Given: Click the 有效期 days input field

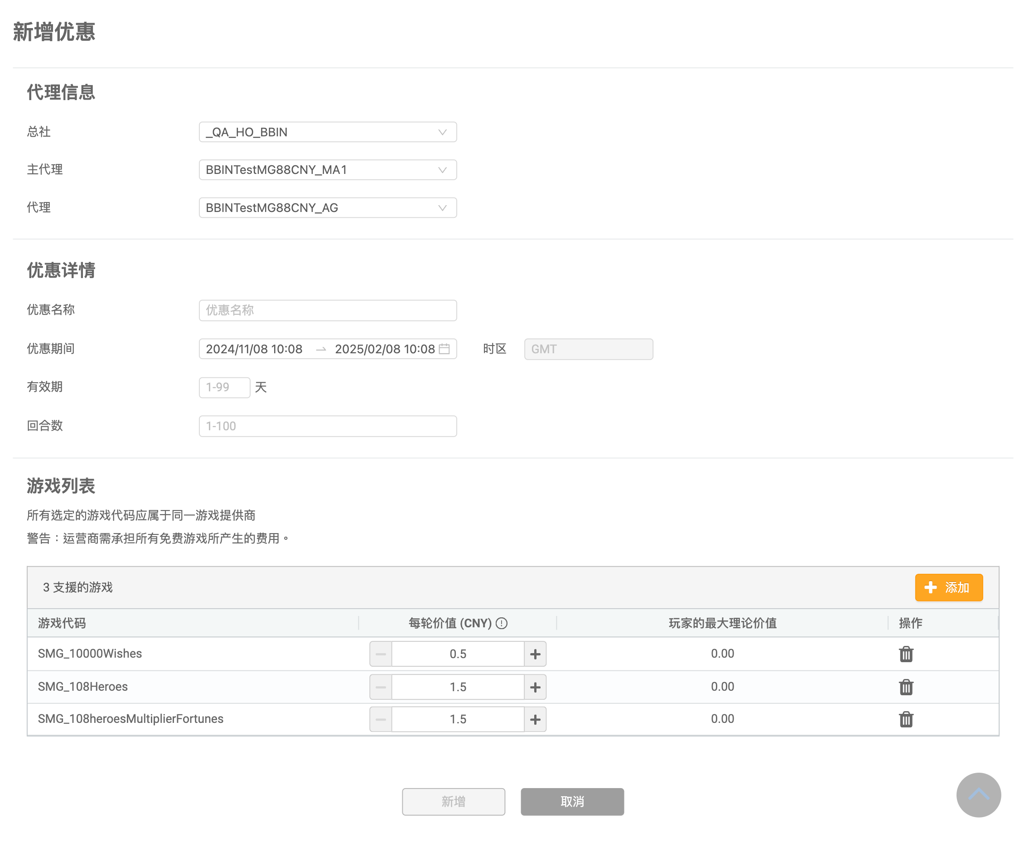Looking at the screenshot, I should [224, 387].
